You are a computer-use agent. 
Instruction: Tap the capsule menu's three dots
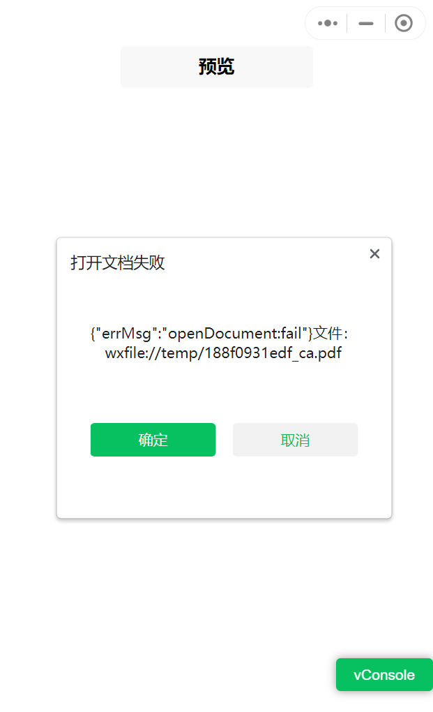point(327,23)
